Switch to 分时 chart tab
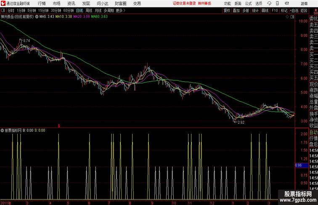This screenshot has height=205, width=318. [x=11, y=11]
